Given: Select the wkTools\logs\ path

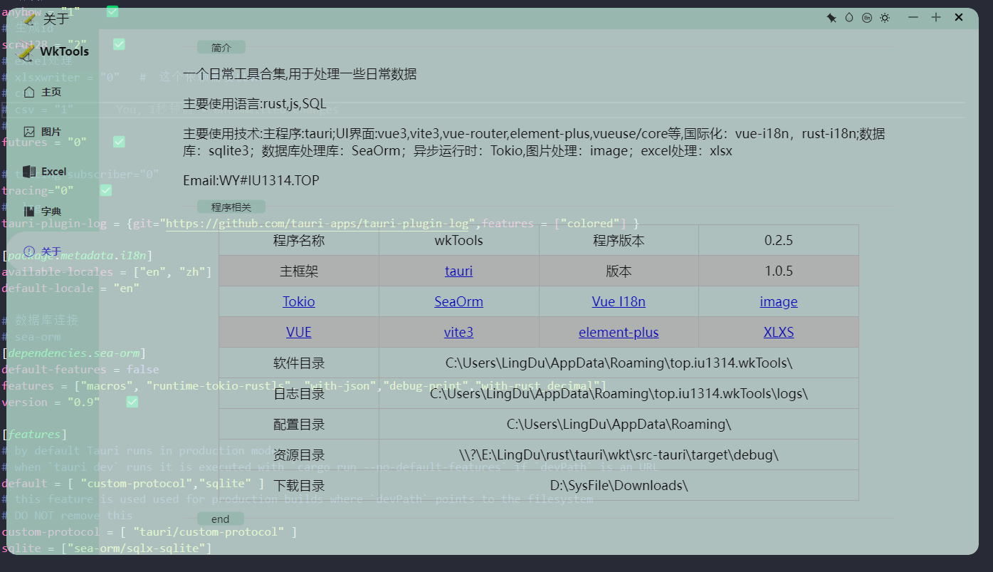Looking at the screenshot, I should click(619, 394).
